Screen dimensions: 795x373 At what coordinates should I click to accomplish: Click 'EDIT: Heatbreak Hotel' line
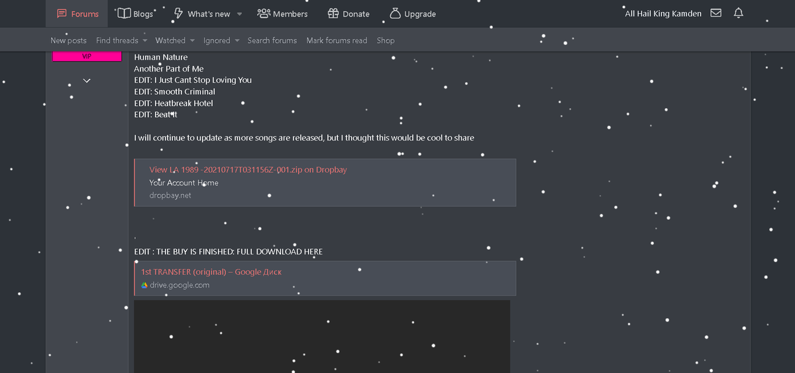click(174, 103)
